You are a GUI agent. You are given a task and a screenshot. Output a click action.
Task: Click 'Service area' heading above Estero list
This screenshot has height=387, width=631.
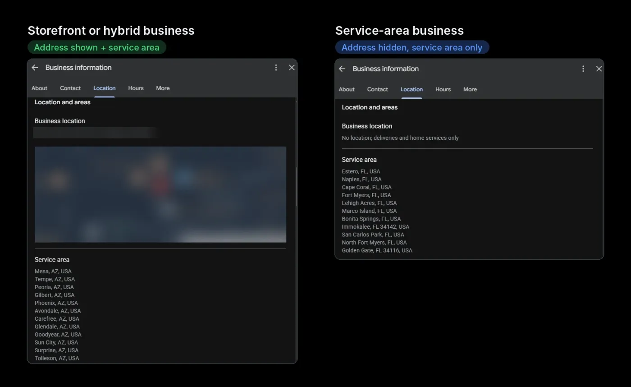tap(359, 160)
